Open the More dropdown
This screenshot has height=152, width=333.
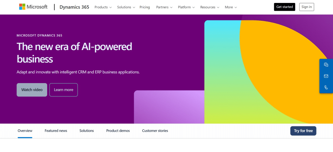point(231,7)
